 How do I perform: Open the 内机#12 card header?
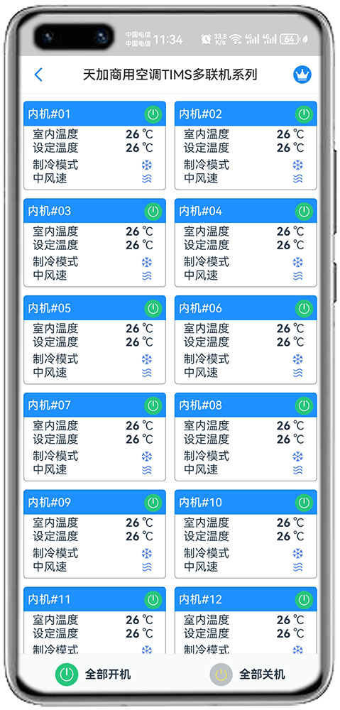click(x=246, y=599)
